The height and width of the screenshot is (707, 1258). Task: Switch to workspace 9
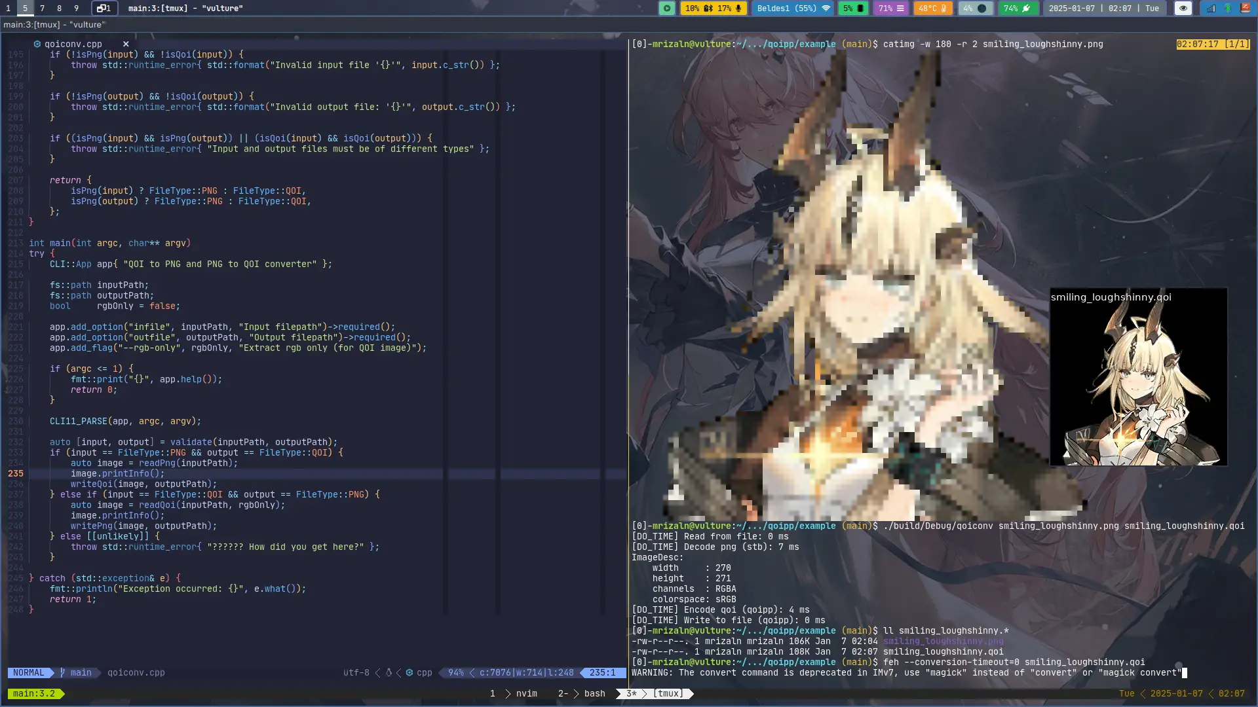click(76, 9)
